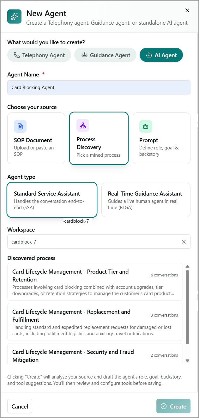199x418 pixels.
Task: Click the Create button
Action: [173, 406]
